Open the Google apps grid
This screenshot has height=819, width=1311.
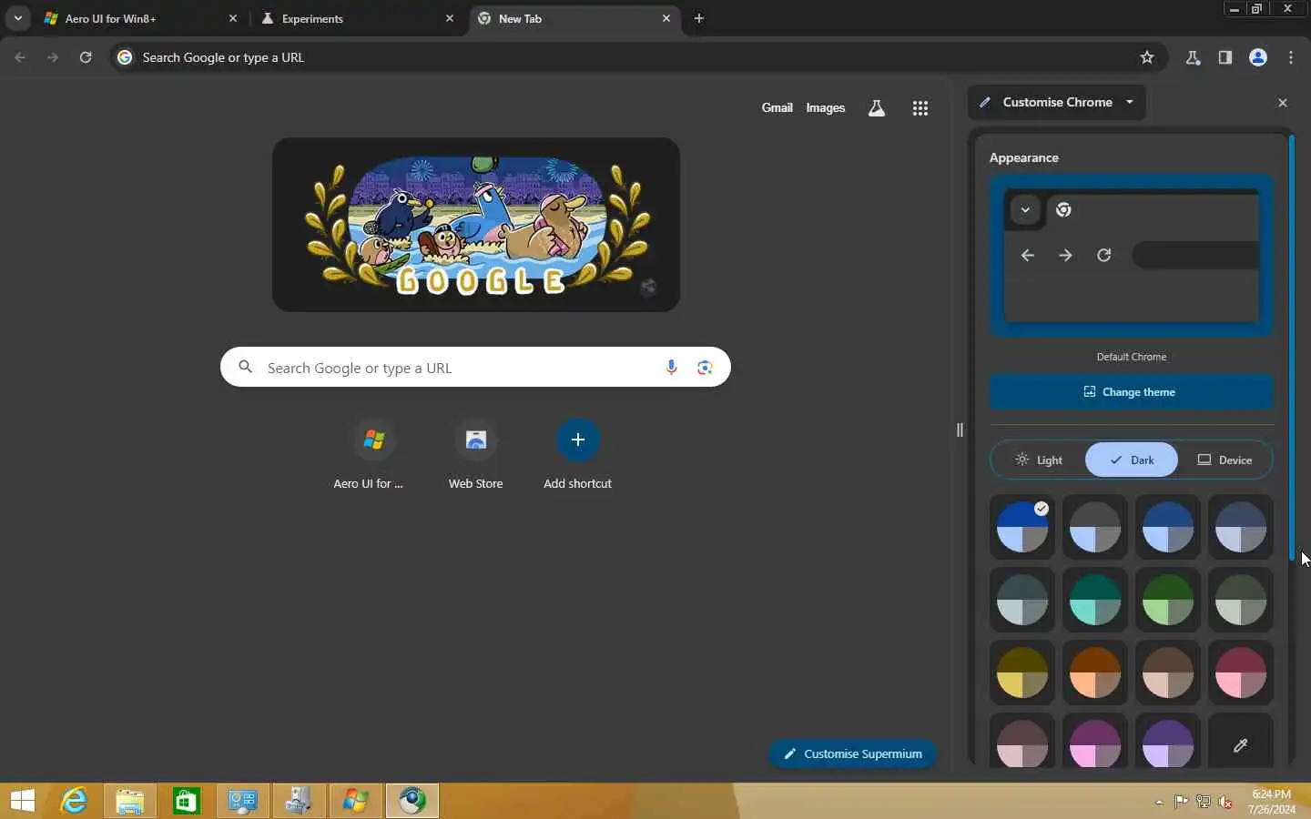click(x=920, y=108)
